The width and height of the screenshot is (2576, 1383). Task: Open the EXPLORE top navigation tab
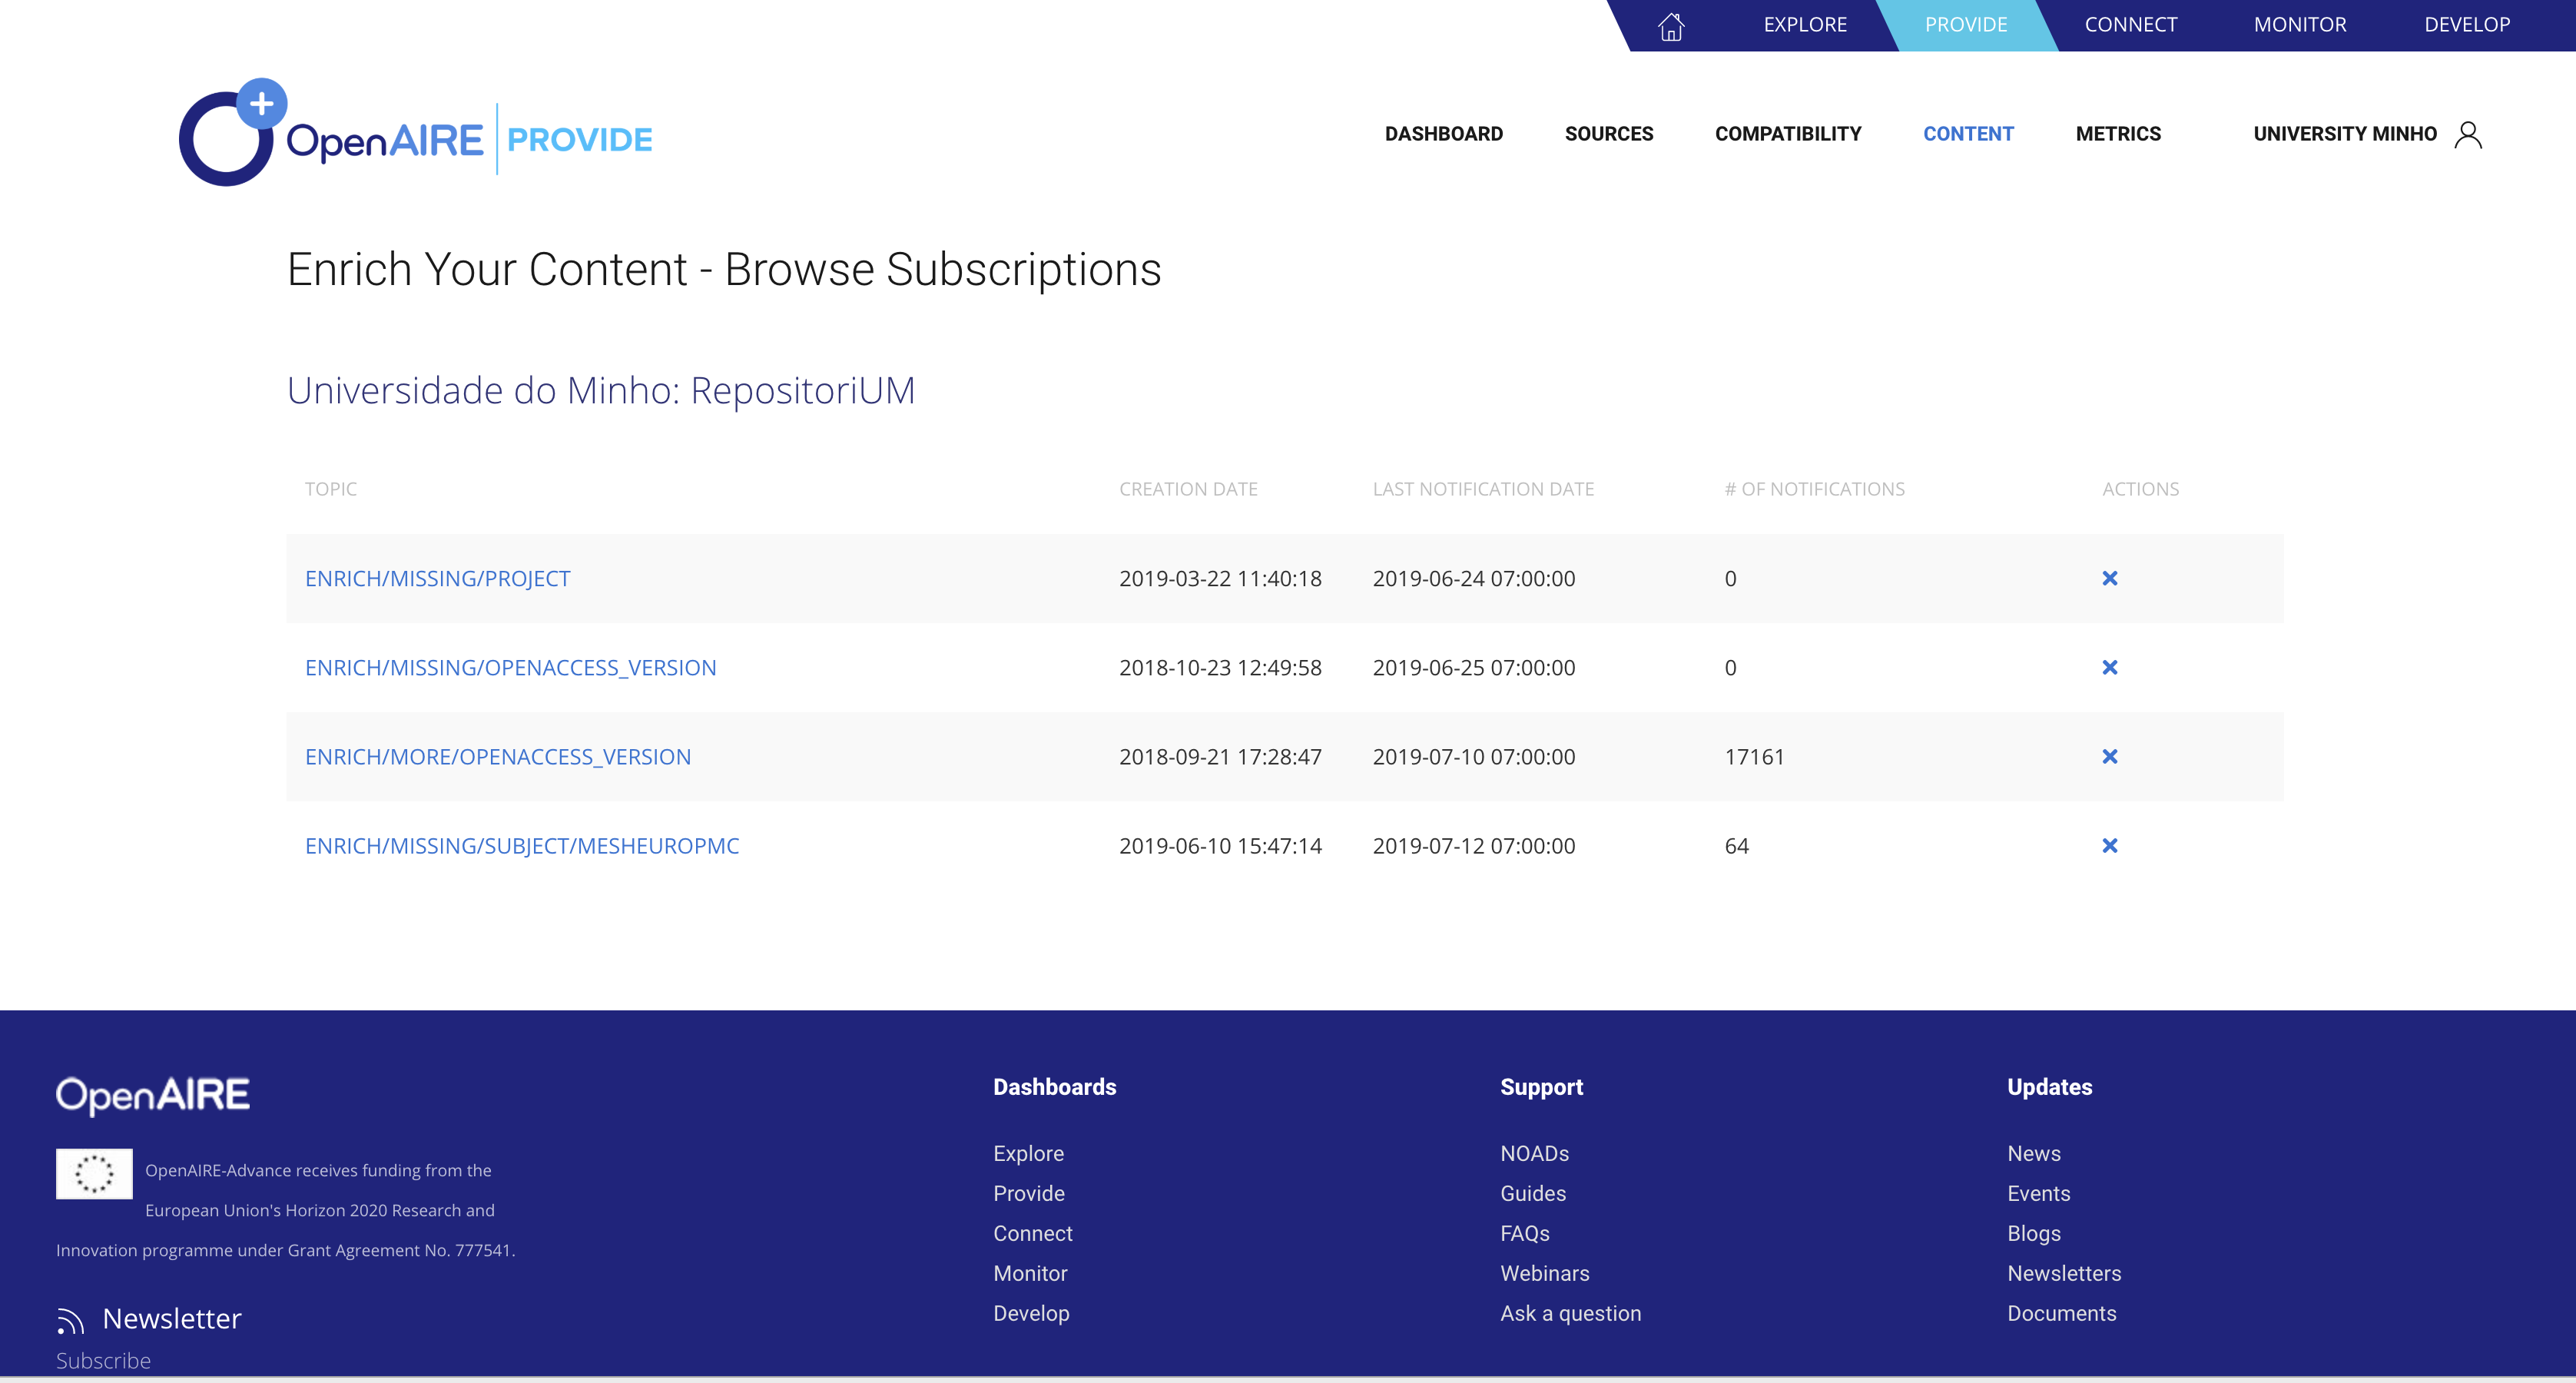pos(1804,24)
